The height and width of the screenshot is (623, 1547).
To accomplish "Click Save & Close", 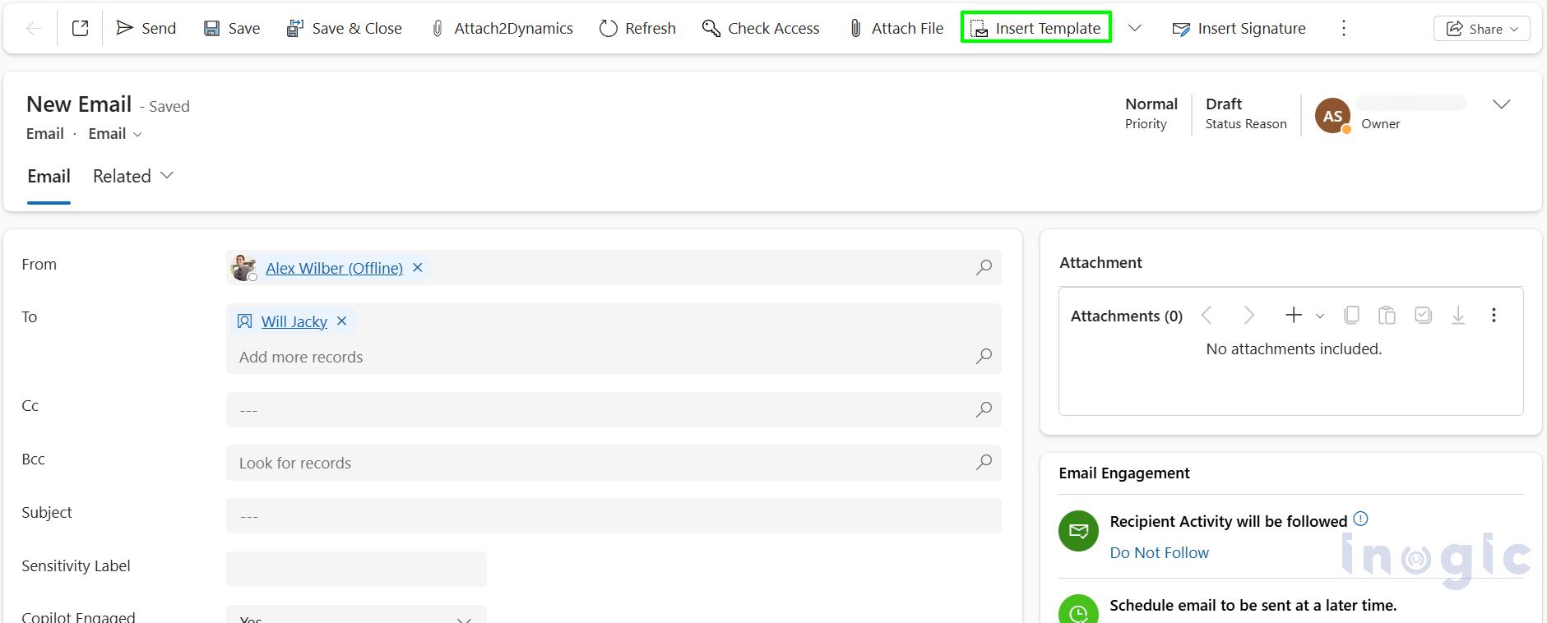I will coord(344,29).
